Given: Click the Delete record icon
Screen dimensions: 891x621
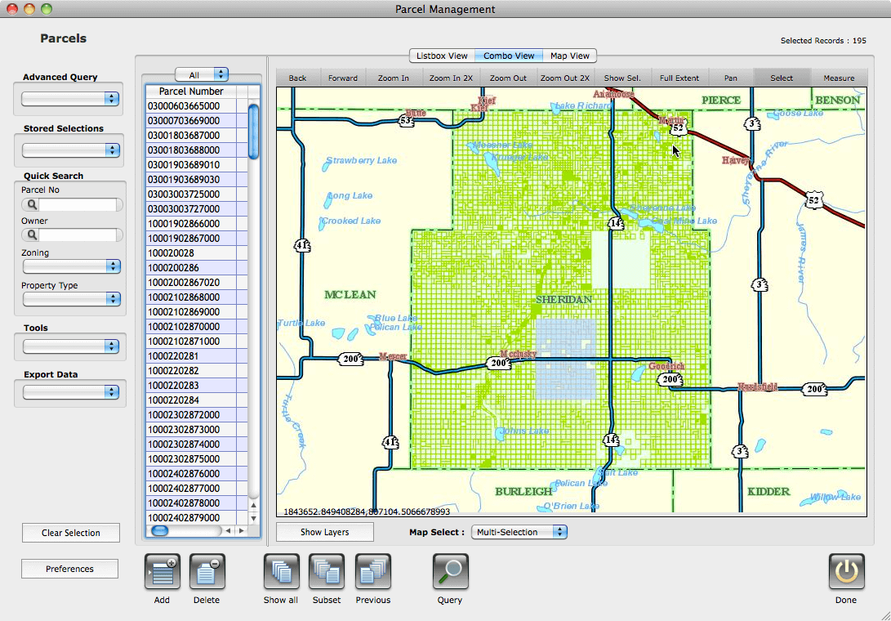Looking at the screenshot, I should 207,571.
